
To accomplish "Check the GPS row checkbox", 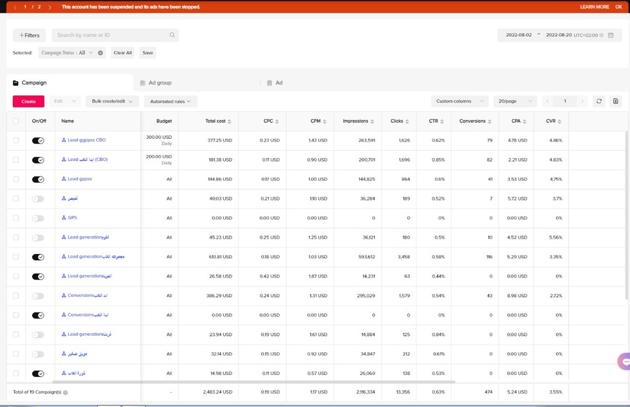I will 15,218.
